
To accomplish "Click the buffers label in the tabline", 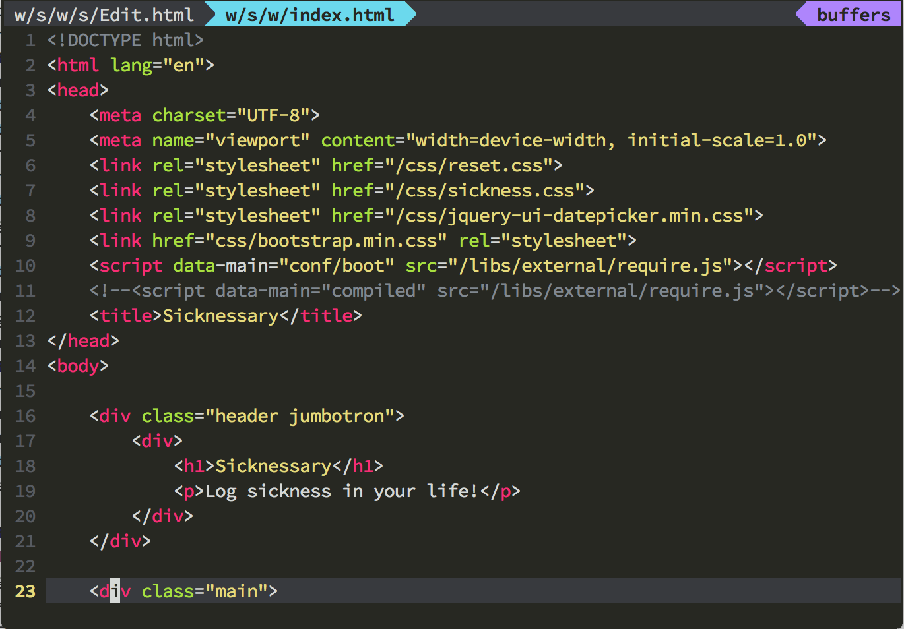I will [853, 15].
